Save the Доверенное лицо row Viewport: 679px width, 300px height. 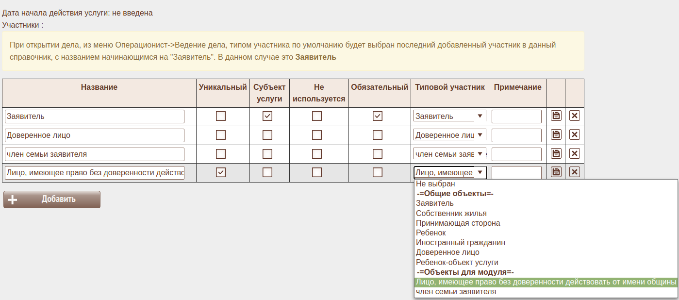(x=556, y=135)
